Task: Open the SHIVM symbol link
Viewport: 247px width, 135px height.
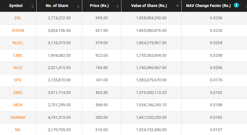Action: [18, 30]
